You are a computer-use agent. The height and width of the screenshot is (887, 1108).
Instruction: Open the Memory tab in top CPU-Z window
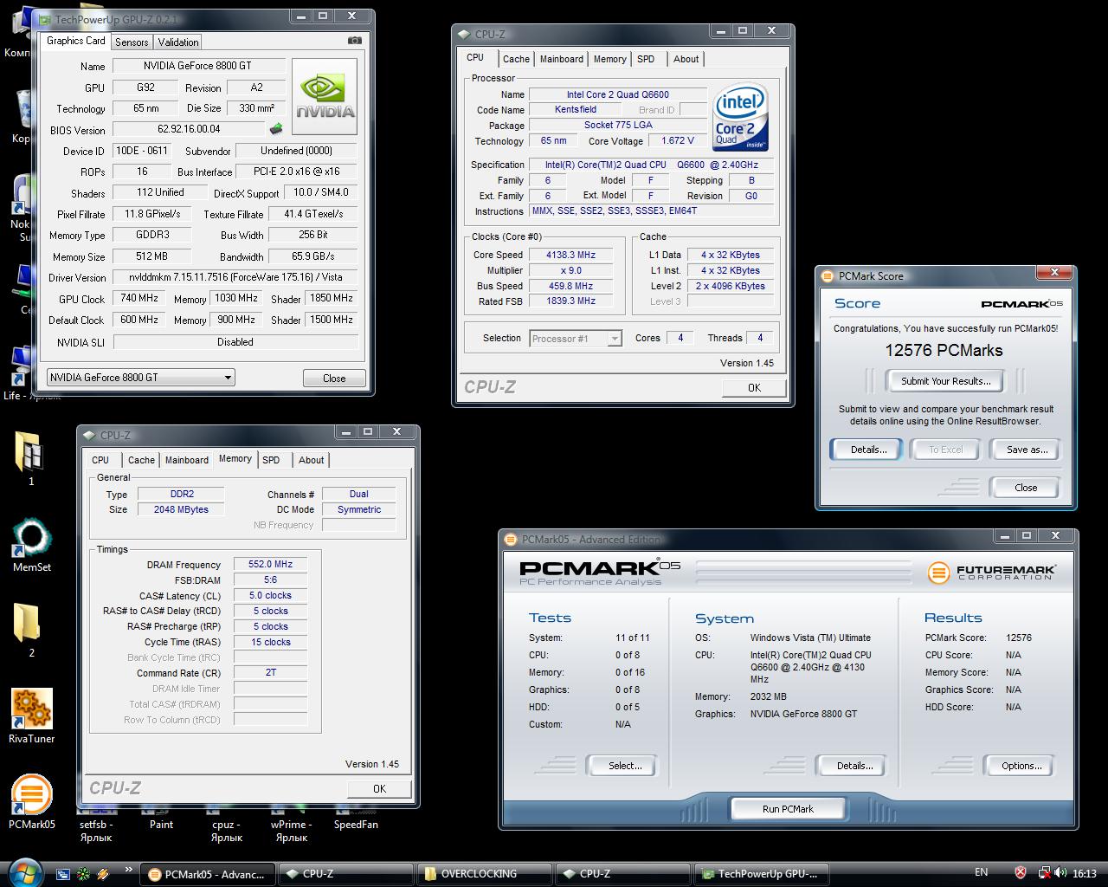tap(610, 59)
